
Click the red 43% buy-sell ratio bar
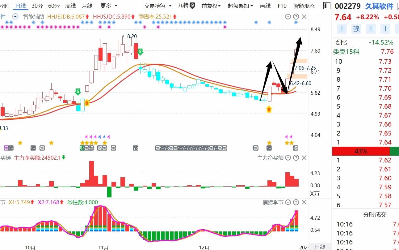click(x=361, y=151)
